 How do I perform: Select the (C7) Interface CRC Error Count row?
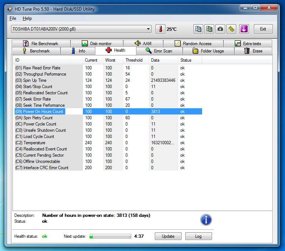pyautogui.click(x=108, y=167)
